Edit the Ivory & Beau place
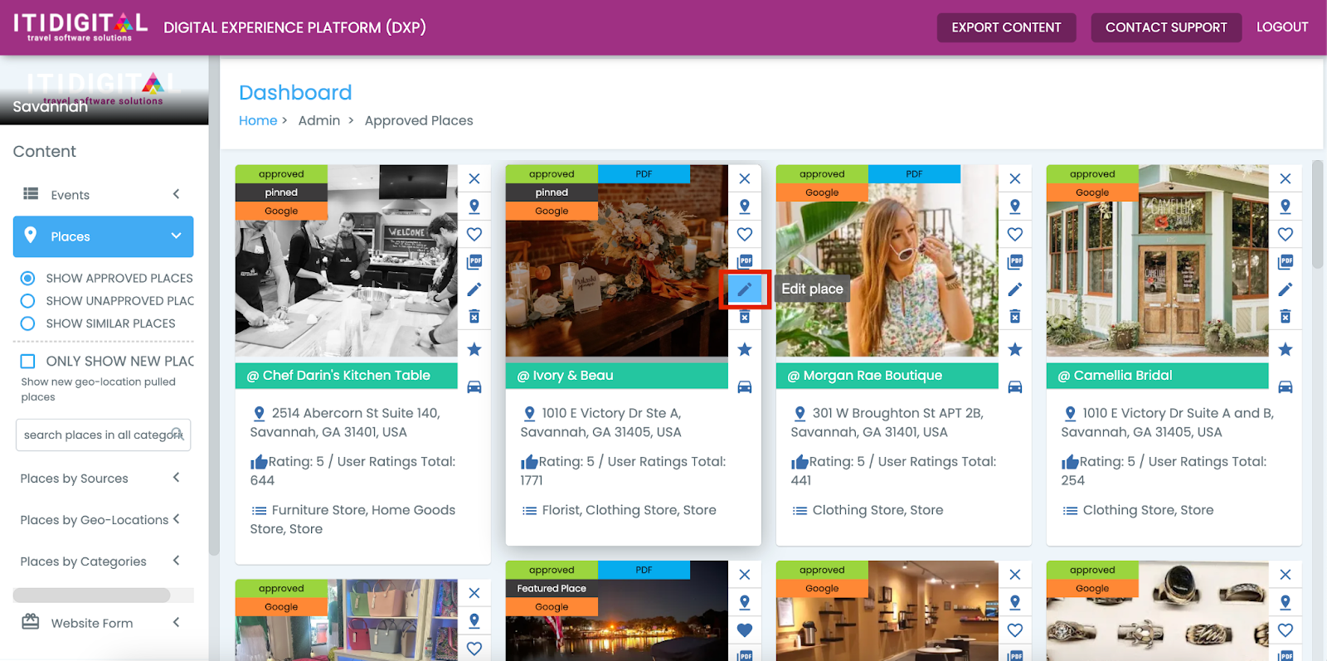1327x661 pixels. click(x=745, y=289)
